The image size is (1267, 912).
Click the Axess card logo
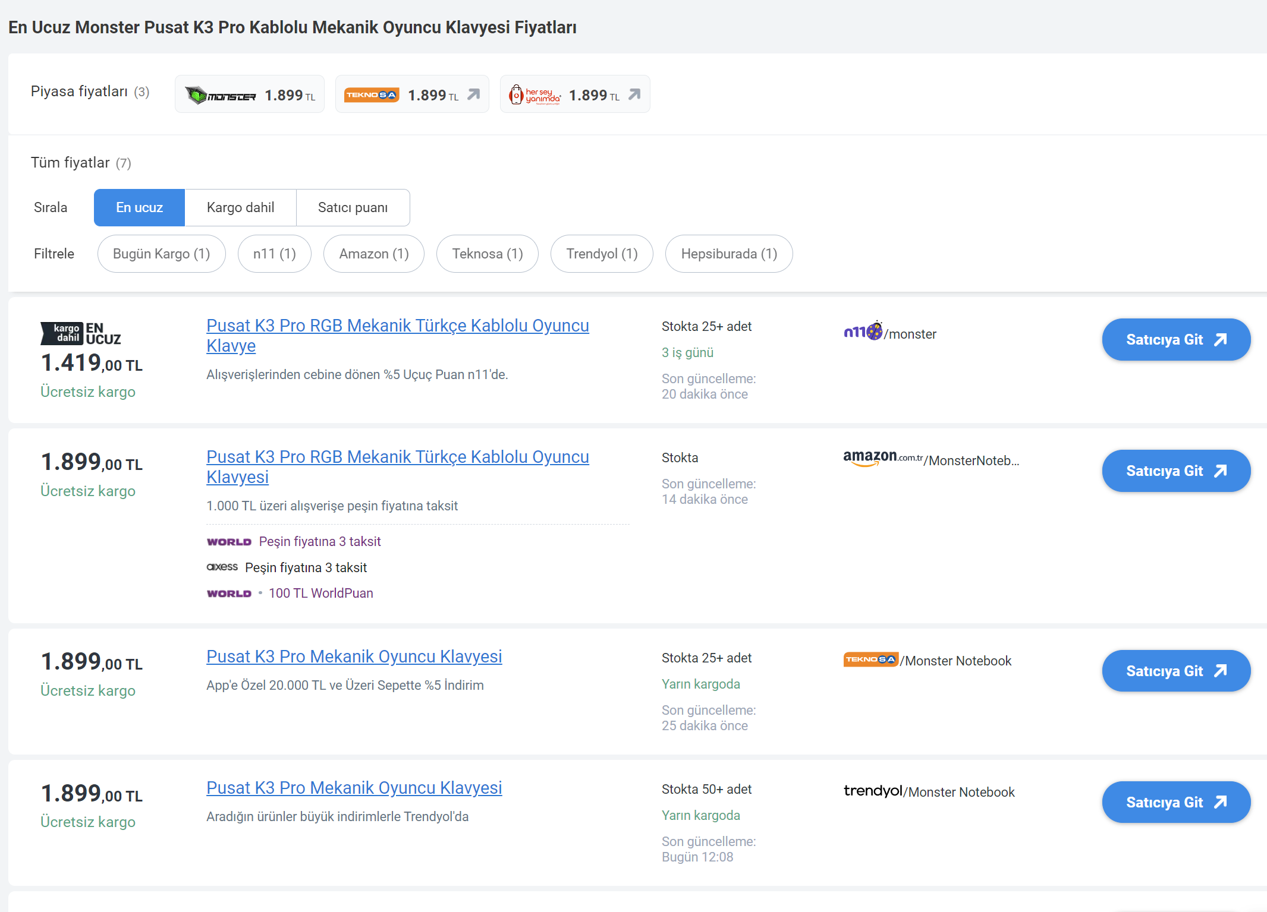pyautogui.click(x=222, y=567)
